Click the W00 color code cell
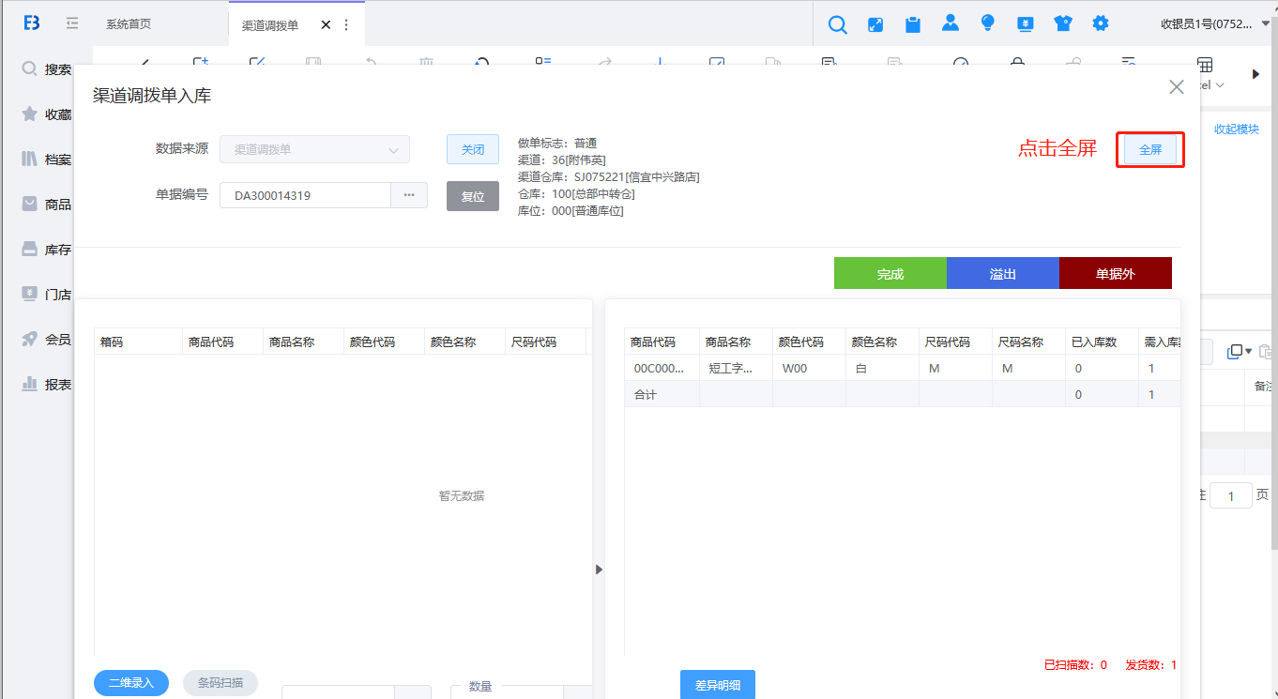The height and width of the screenshot is (699, 1278). click(x=809, y=368)
